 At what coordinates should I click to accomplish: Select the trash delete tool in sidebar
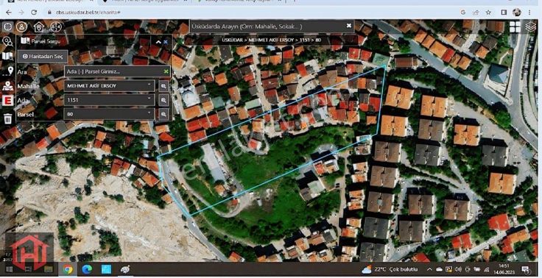7,118
